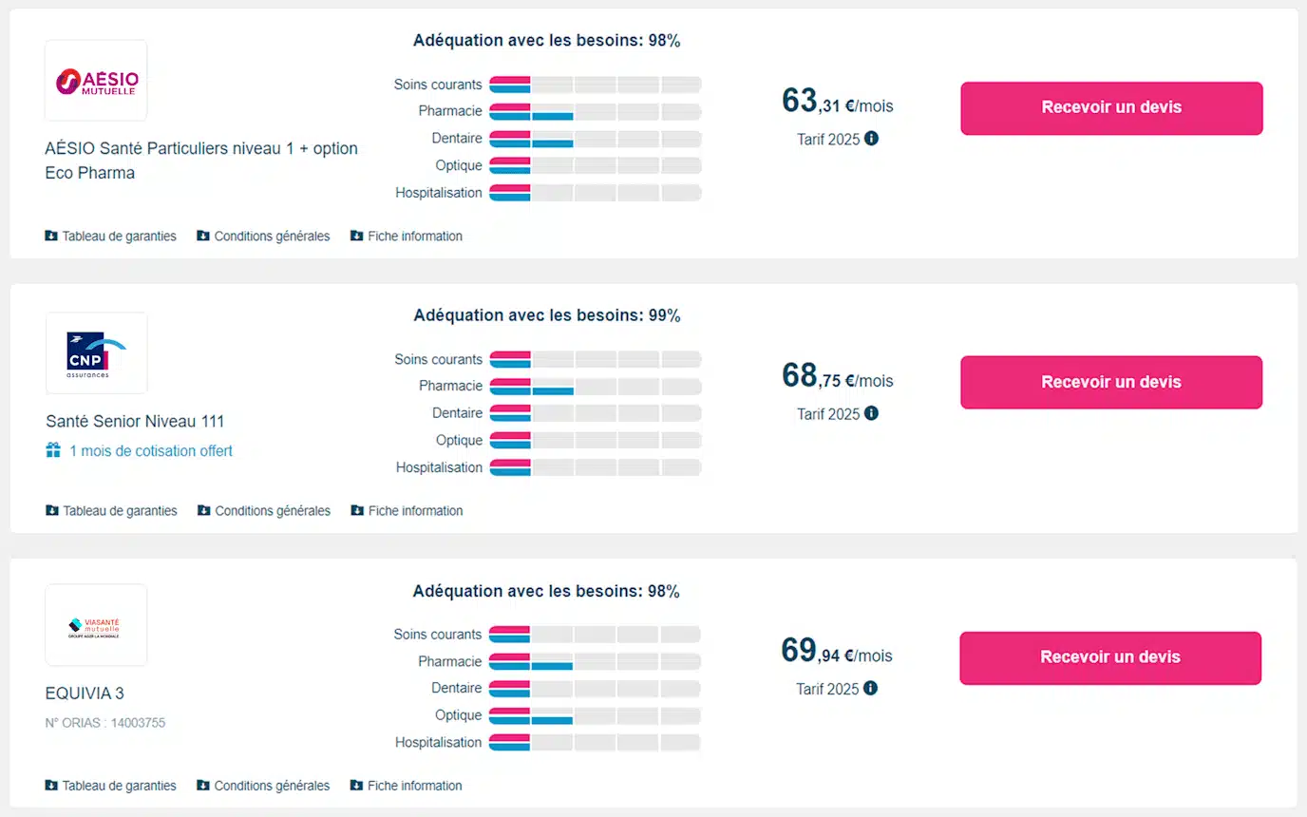Click the AÉSIO Pharmacie coverage level bar
This screenshot has height=817, width=1307.
coord(595,111)
